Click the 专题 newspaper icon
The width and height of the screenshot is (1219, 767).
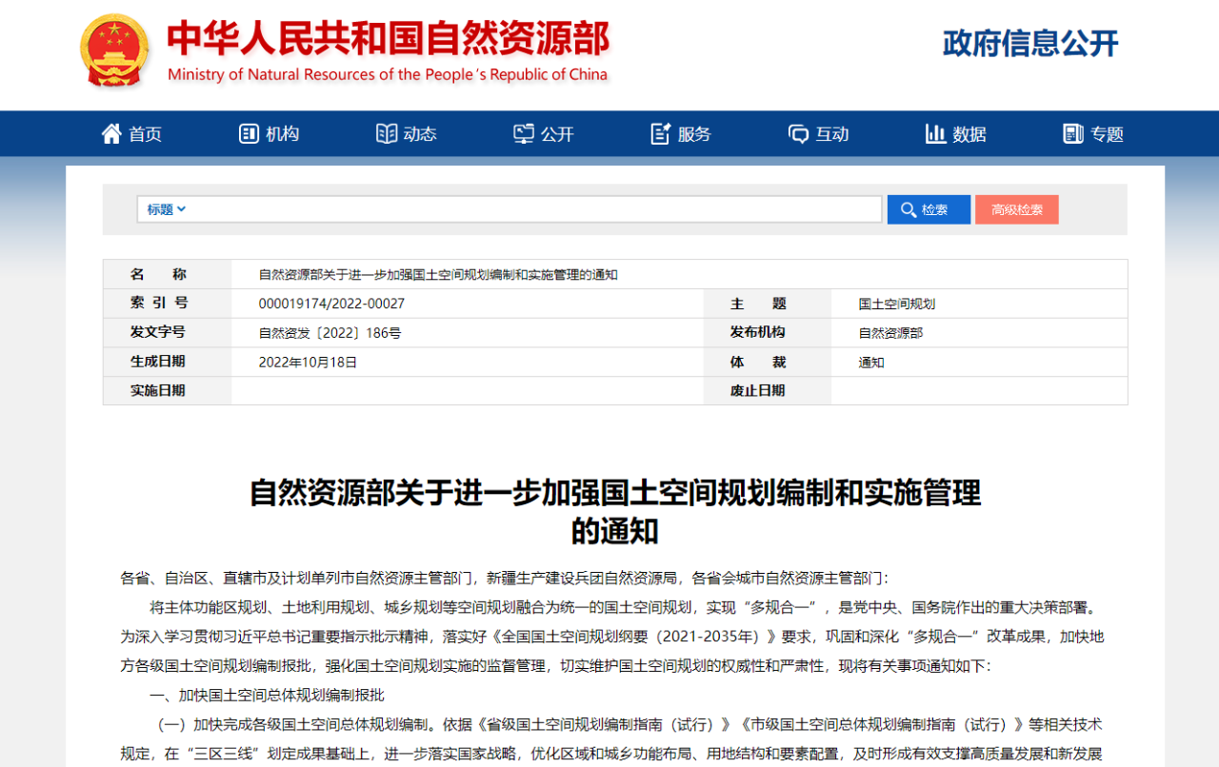[x=1073, y=134]
